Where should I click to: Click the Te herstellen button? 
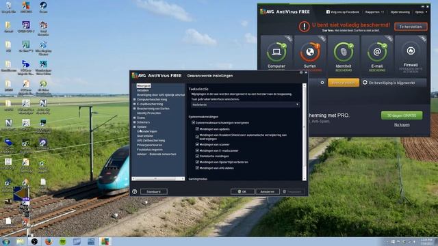click(x=411, y=27)
